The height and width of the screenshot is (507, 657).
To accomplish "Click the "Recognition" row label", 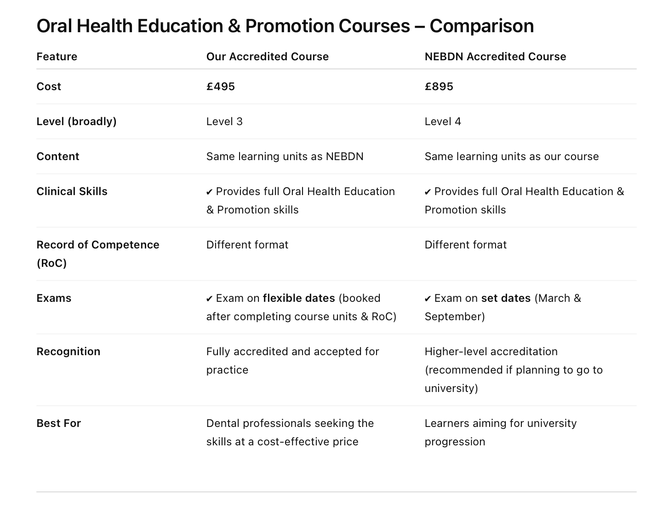I will tap(69, 351).
